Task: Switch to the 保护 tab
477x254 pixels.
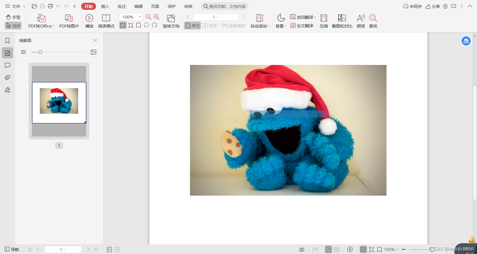Action: pyautogui.click(x=172, y=6)
